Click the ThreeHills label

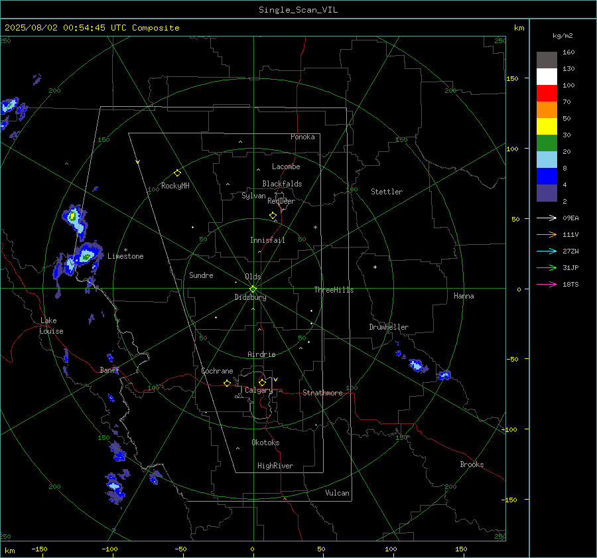(x=334, y=290)
